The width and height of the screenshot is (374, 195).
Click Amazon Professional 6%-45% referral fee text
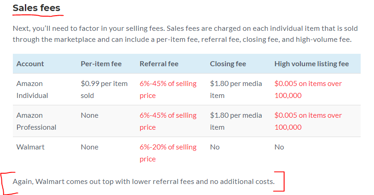coord(168,121)
